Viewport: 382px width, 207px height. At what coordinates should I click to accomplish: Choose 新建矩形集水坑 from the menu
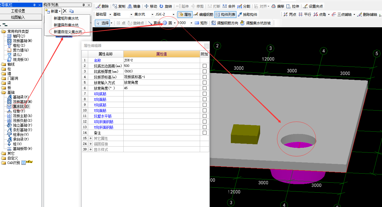point(66,18)
